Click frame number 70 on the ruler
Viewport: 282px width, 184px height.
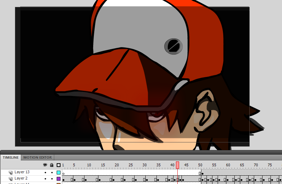(256, 165)
